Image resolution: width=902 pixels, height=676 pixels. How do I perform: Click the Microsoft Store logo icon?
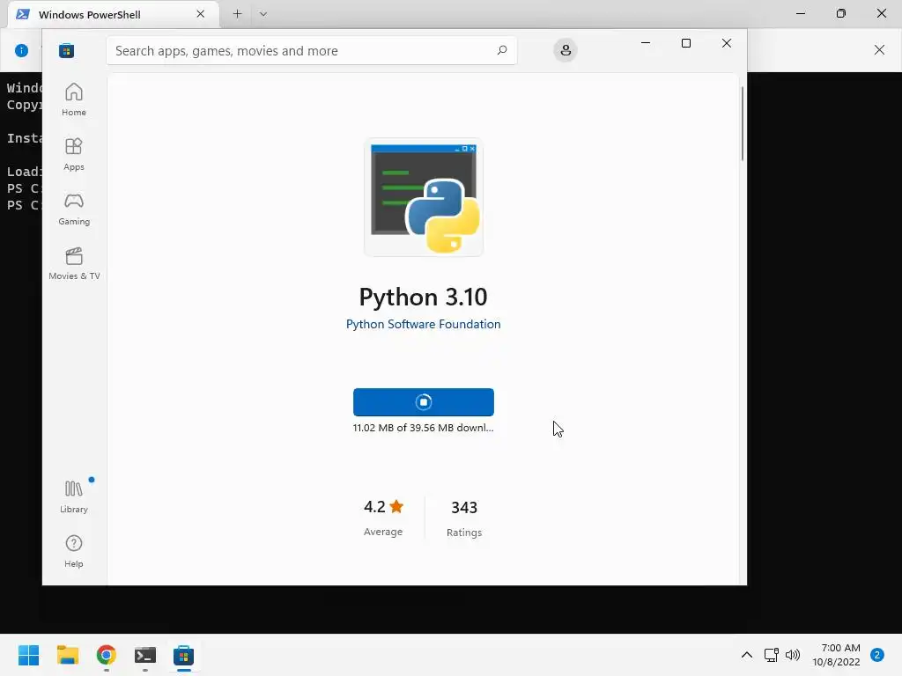point(66,50)
